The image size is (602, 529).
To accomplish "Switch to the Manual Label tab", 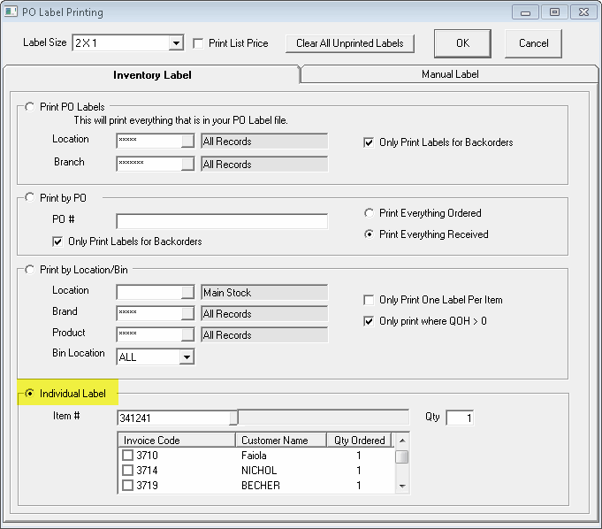I will (449, 74).
